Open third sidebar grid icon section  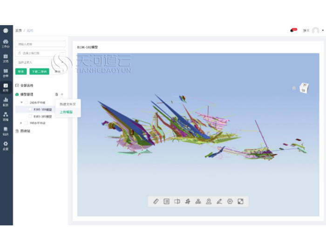6,73
